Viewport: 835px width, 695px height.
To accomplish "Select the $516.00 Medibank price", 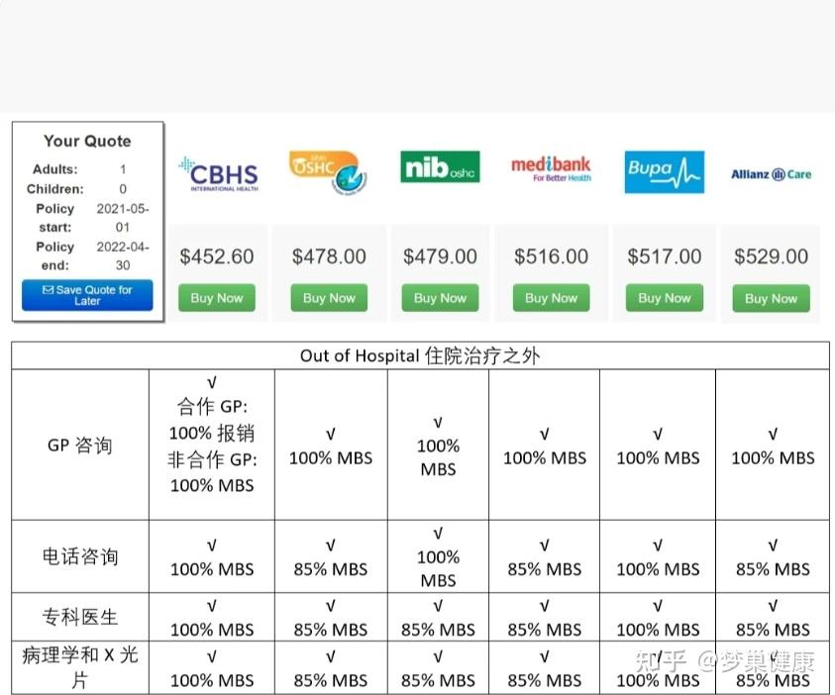I will coord(551,256).
